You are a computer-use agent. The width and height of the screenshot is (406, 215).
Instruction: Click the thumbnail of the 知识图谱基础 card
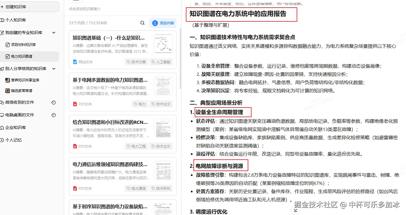163,44
